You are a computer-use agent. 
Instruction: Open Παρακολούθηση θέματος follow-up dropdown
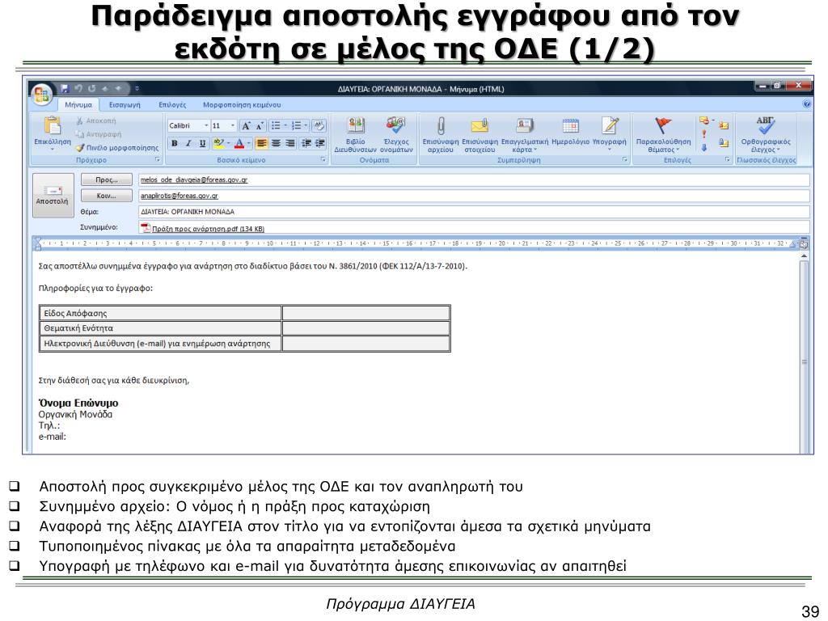[663, 134]
